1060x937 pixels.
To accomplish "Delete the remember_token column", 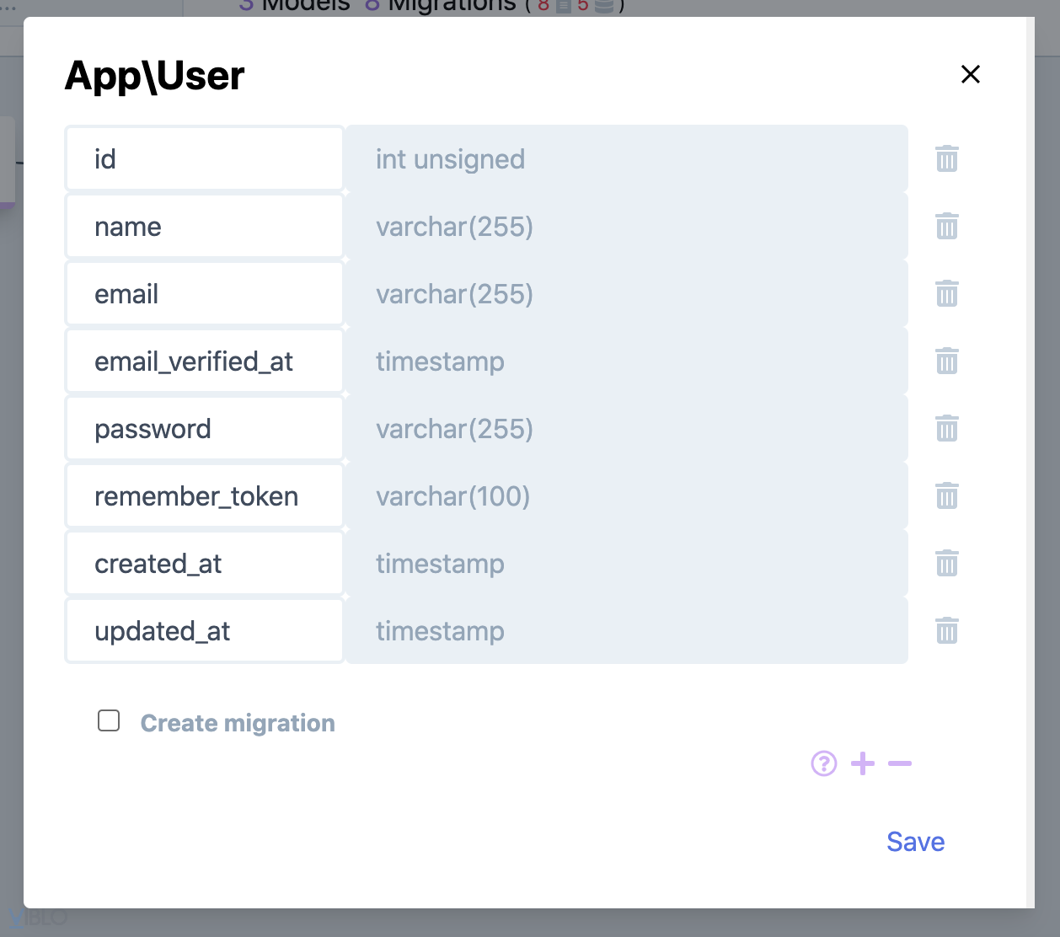I will tap(947, 495).
